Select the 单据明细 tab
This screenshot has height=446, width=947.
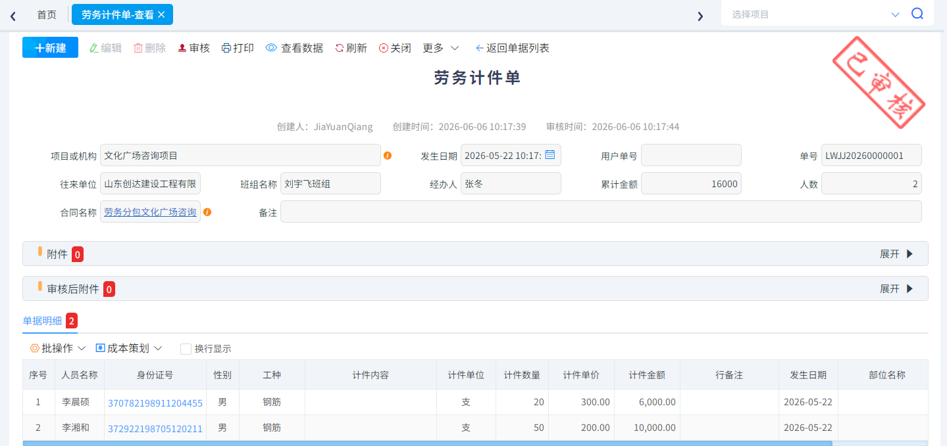(x=42, y=321)
